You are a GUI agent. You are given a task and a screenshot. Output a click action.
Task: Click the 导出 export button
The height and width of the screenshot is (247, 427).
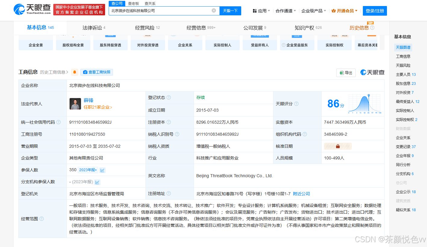346,73
